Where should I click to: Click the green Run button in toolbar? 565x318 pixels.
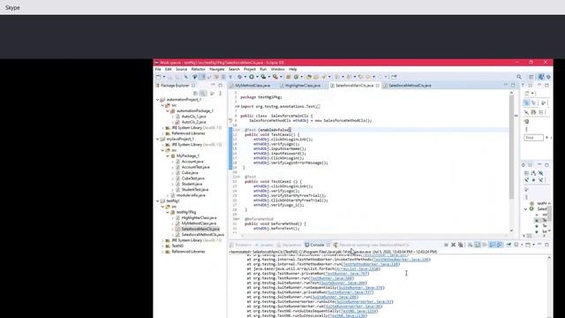click(252, 77)
